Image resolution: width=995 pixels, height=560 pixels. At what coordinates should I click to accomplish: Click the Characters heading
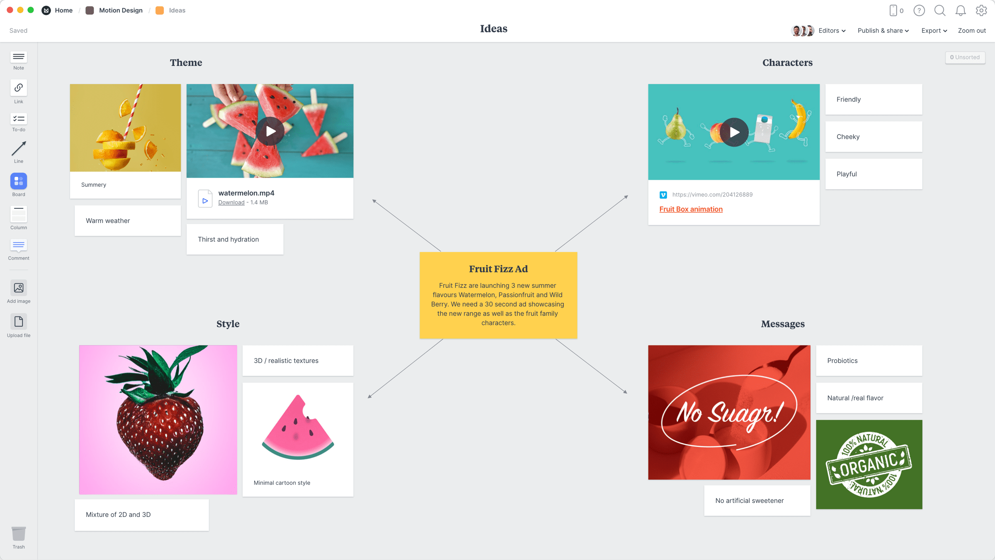787,63
